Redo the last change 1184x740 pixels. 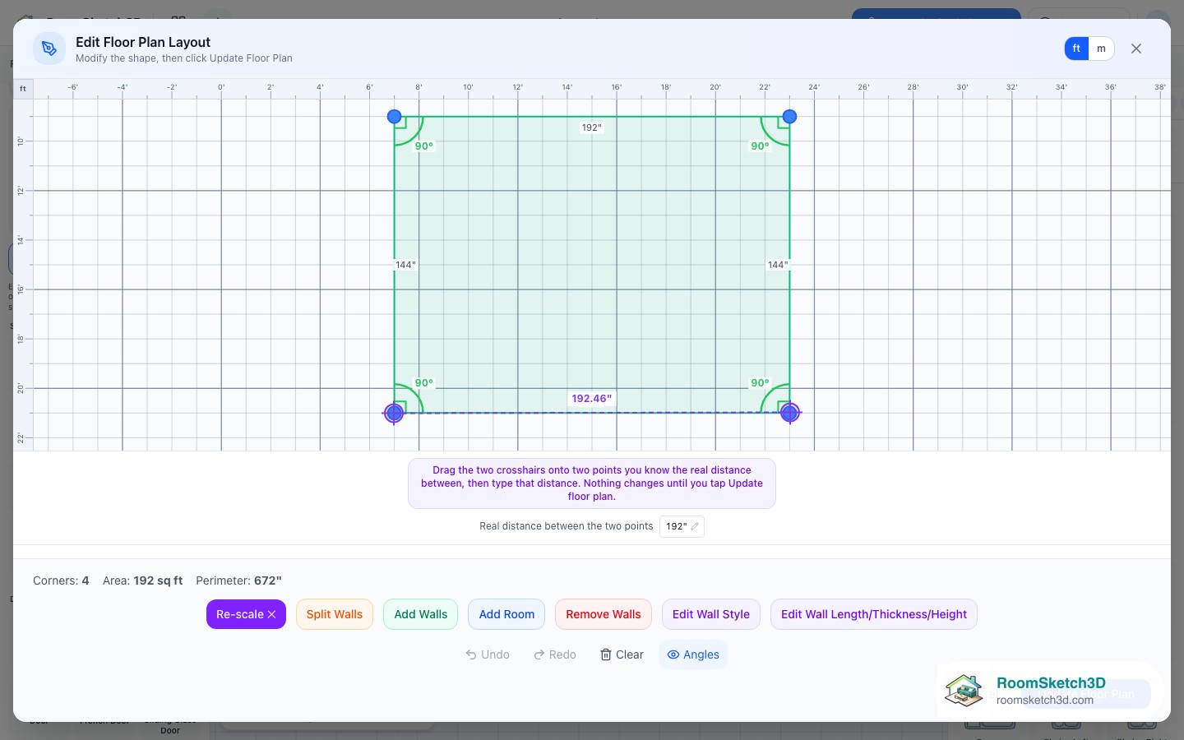(555, 654)
